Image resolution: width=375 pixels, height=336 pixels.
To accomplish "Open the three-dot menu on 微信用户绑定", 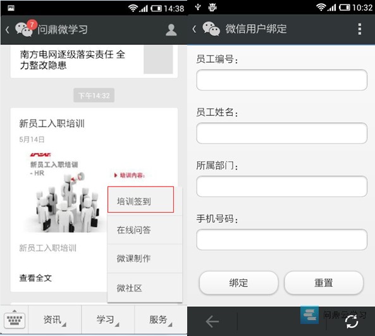I will (359, 29).
